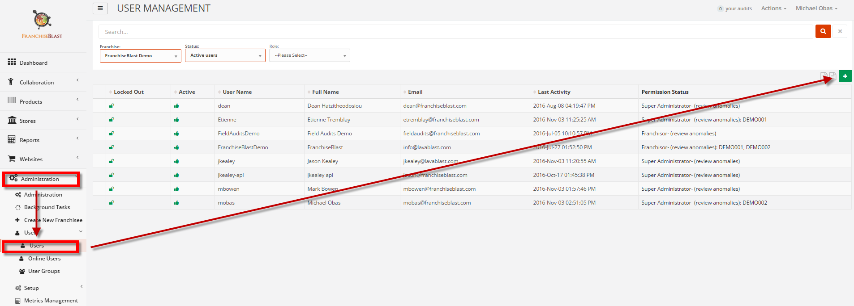Viewport: 854px width, 306px height.
Task: Click the full name Etienne Tremblay
Action: coord(329,120)
